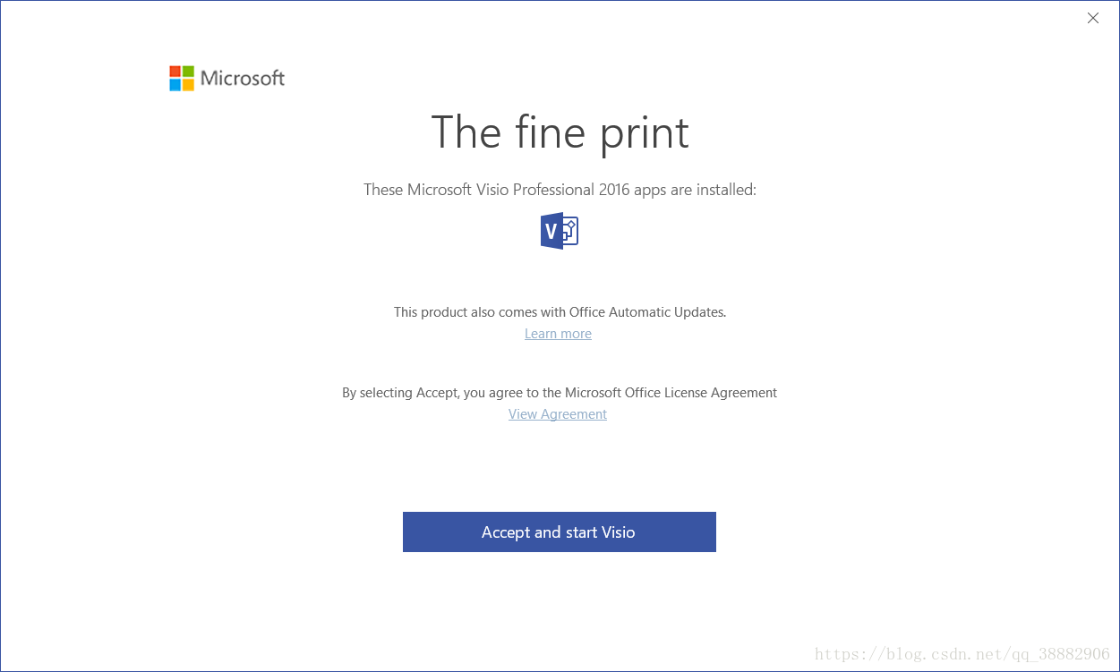Click the Microsoft Office License Agreement sentence
The width and height of the screenshot is (1120, 672).
pyautogui.click(x=560, y=393)
